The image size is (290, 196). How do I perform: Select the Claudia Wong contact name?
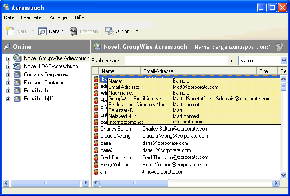click(x=116, y=136)
